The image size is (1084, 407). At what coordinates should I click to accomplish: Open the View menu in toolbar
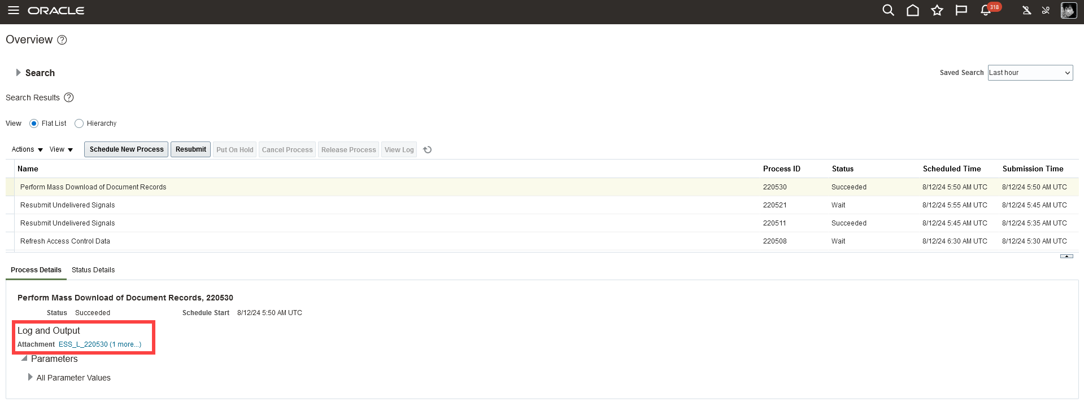pyautogui.click(x=61, y=149)
